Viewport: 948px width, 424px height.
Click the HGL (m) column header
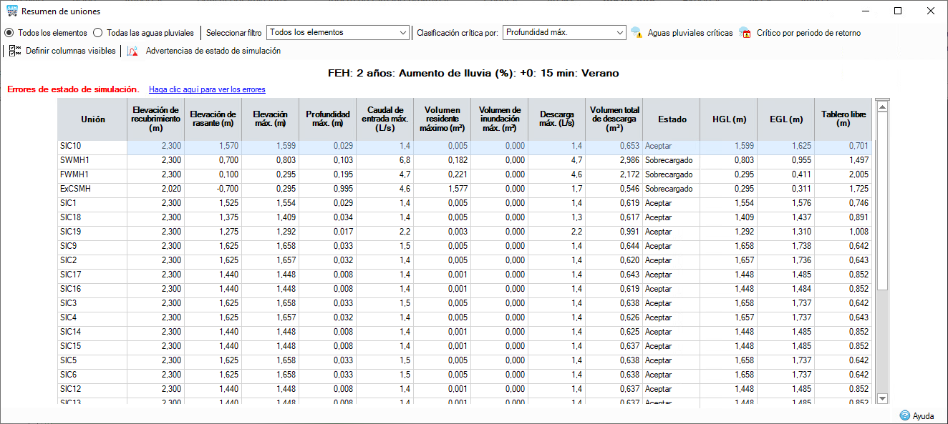[729, 119]
